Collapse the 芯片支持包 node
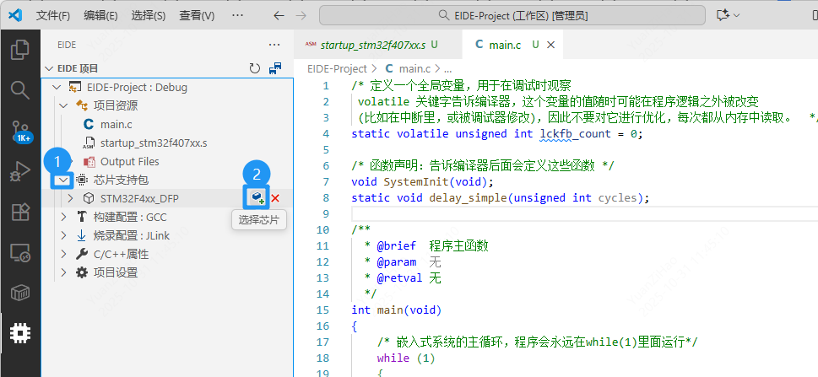The image size is (818, 377). [63, 180]
